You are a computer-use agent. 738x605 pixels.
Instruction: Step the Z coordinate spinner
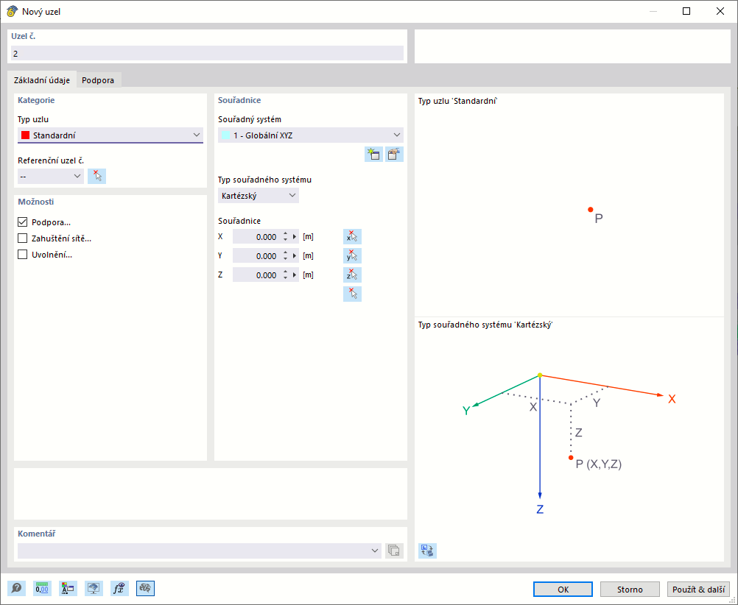(x=285, y=275)
